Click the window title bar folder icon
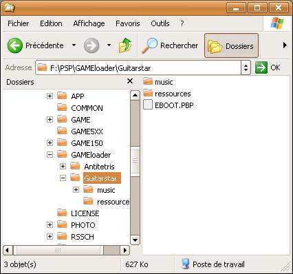Screen dimensions: 293x274 point(10,8)
